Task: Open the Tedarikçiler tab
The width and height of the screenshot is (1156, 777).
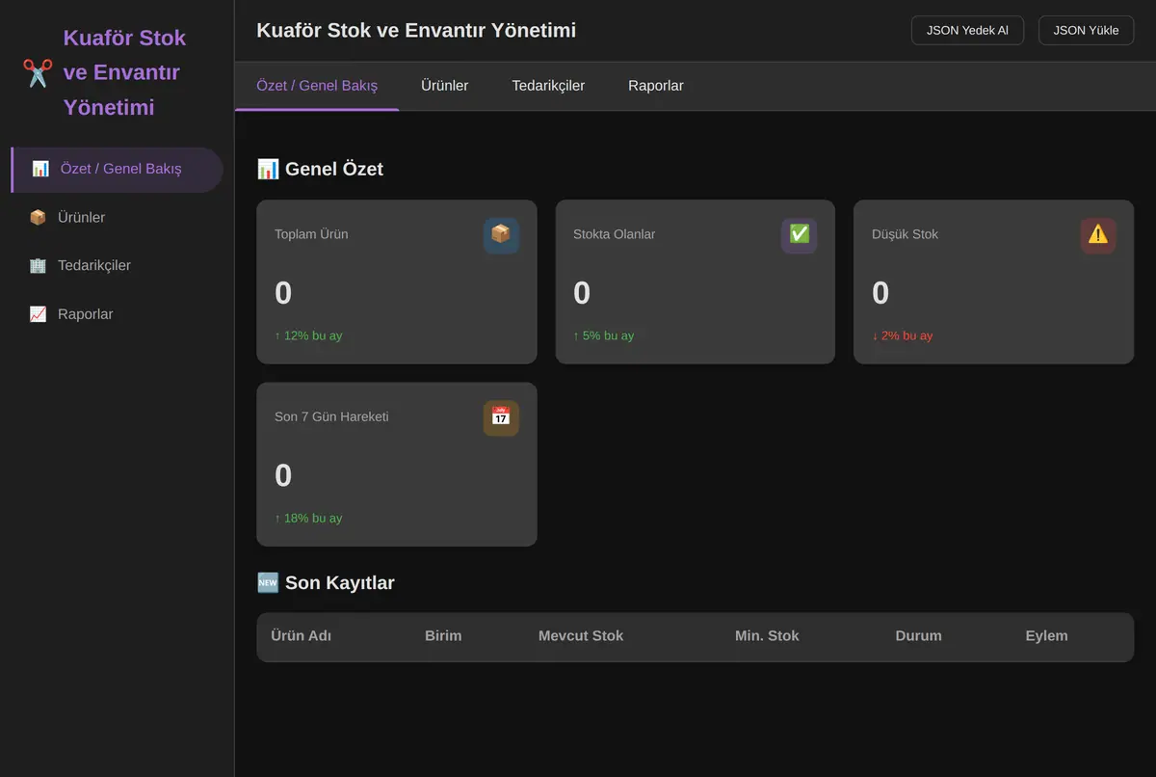Action: 548,86
